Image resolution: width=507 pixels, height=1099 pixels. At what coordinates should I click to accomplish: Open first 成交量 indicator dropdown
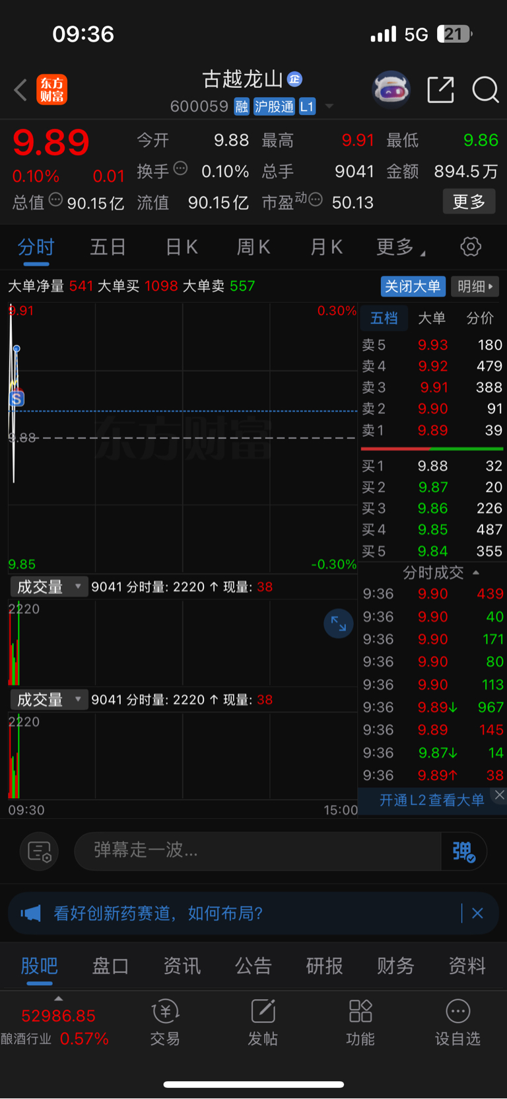click(49, 587)
